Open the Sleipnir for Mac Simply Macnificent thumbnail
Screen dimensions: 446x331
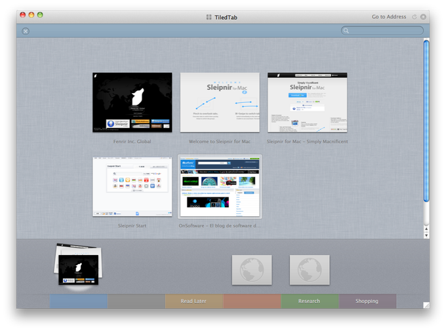tap(307, 102)
